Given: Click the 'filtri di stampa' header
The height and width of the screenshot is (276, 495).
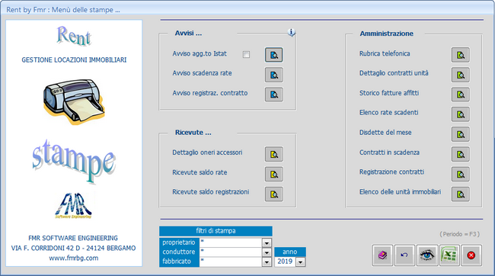Looking at the screenshot, I should 216,231.
